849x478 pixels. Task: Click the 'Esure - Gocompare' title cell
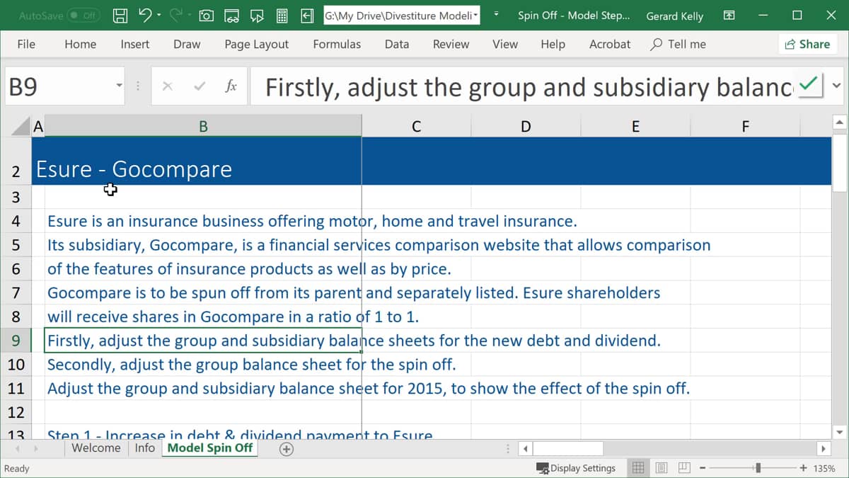click(x=134, y=169)
